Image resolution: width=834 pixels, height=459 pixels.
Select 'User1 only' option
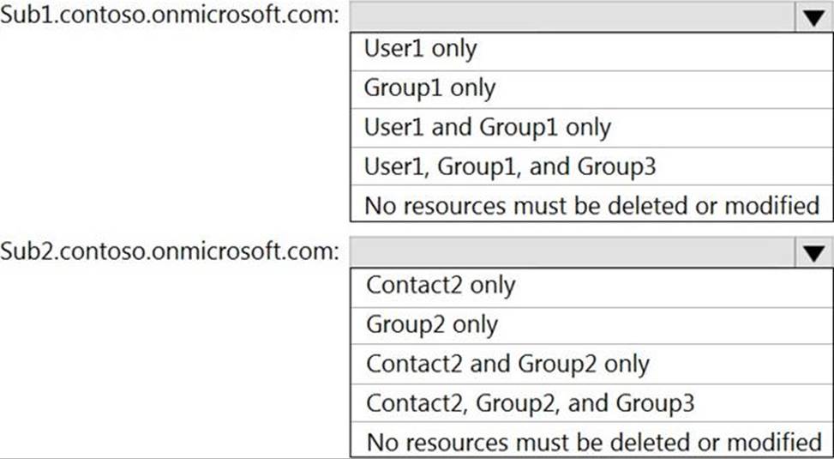click(x=591, y=51)
